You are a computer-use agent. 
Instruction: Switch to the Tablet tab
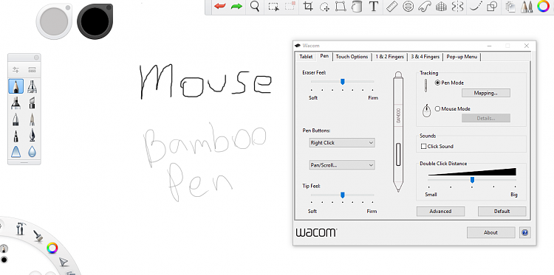pyautogui.click(x=306, y=57)
